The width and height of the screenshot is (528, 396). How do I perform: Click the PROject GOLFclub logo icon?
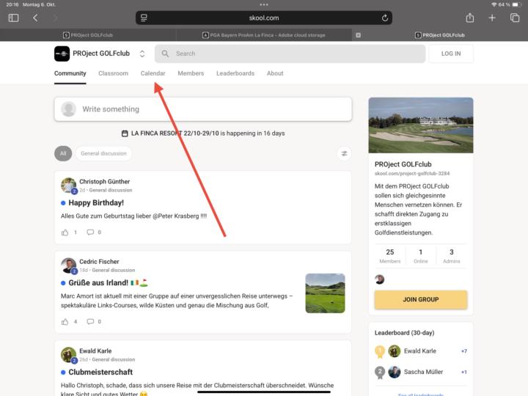(x=62, y=54)
